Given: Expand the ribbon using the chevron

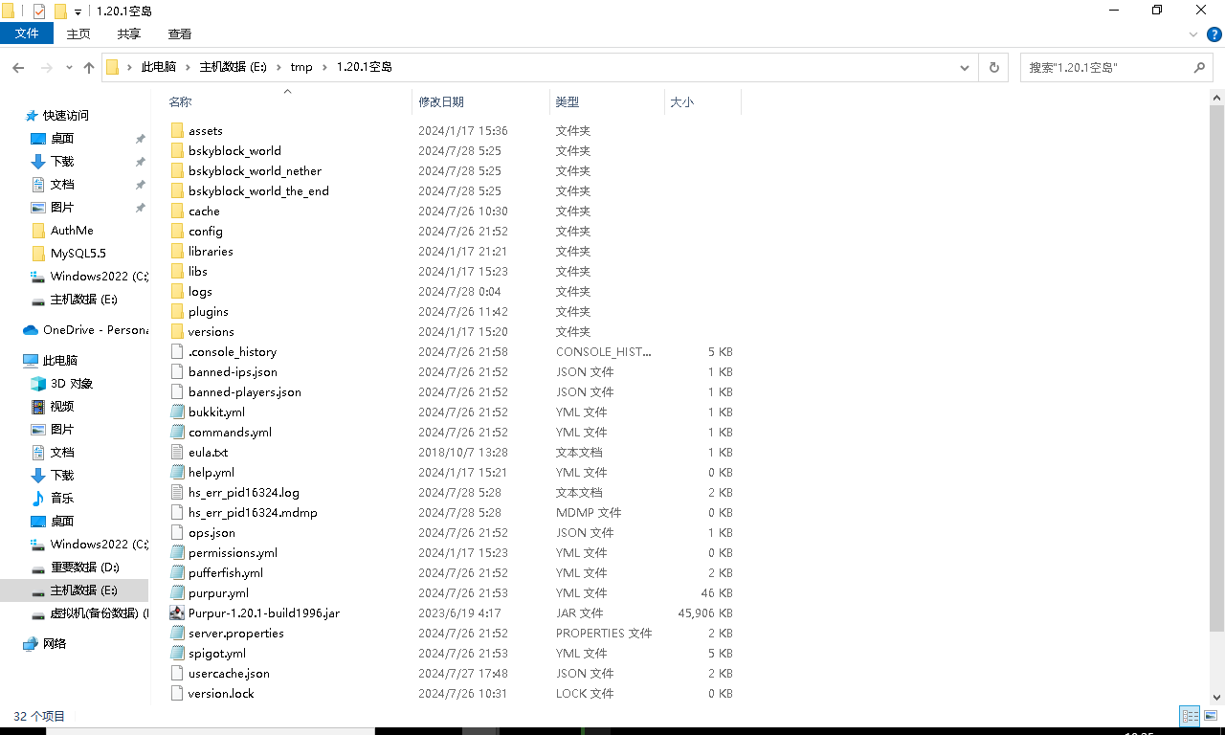Looking at the screenshot, I should pos(1193,34).
